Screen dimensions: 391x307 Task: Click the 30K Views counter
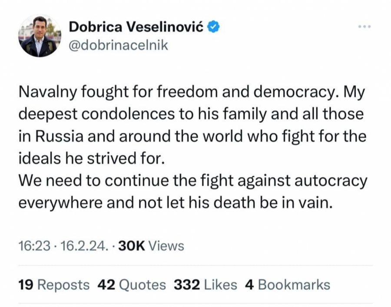pos(151,246)
